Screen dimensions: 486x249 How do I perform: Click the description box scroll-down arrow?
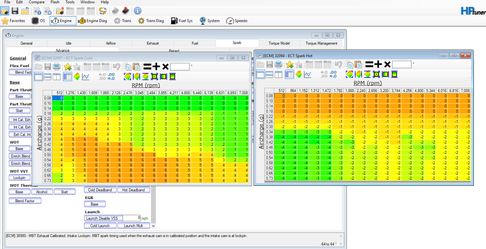(x=341, y=244)
